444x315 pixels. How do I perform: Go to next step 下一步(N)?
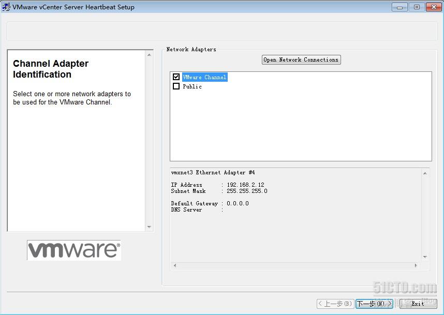tap(374, 304)
